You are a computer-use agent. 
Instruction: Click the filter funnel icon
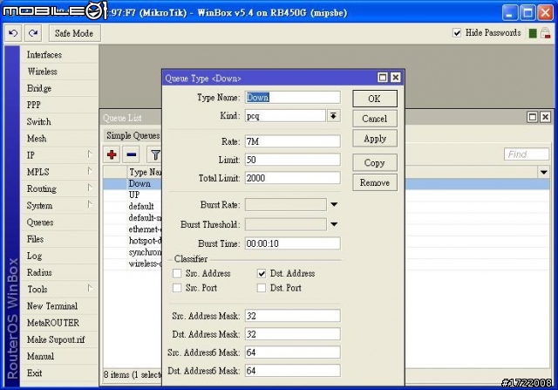click(155, 154)
